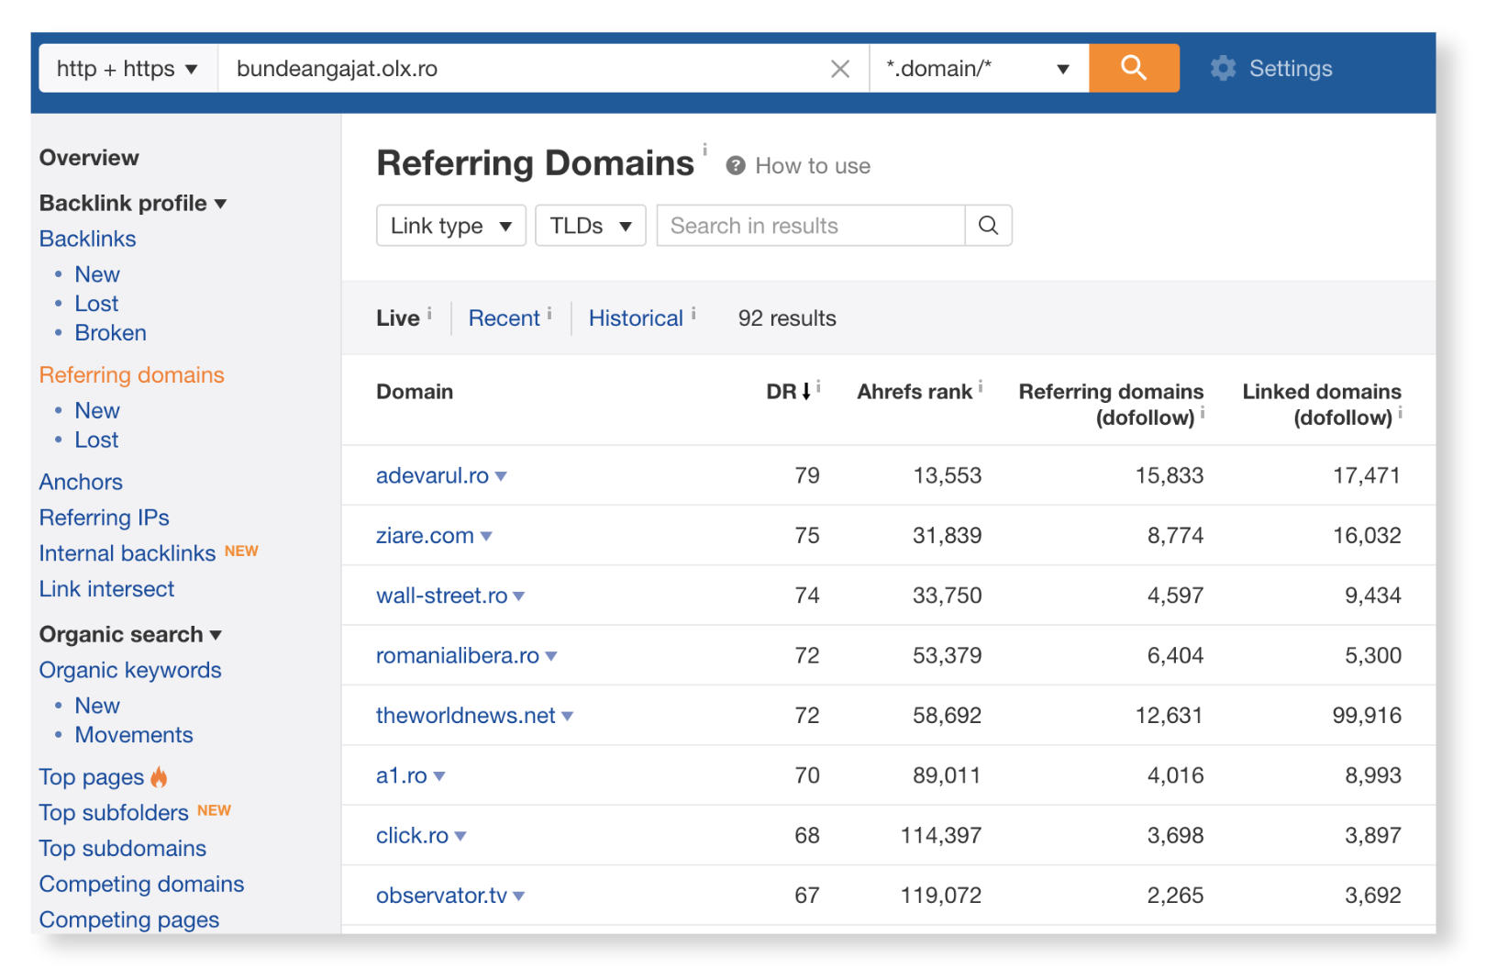Expand the click.ro row arrow
This screenshot has width=1486, height=980.
click(x=460, y=836)
